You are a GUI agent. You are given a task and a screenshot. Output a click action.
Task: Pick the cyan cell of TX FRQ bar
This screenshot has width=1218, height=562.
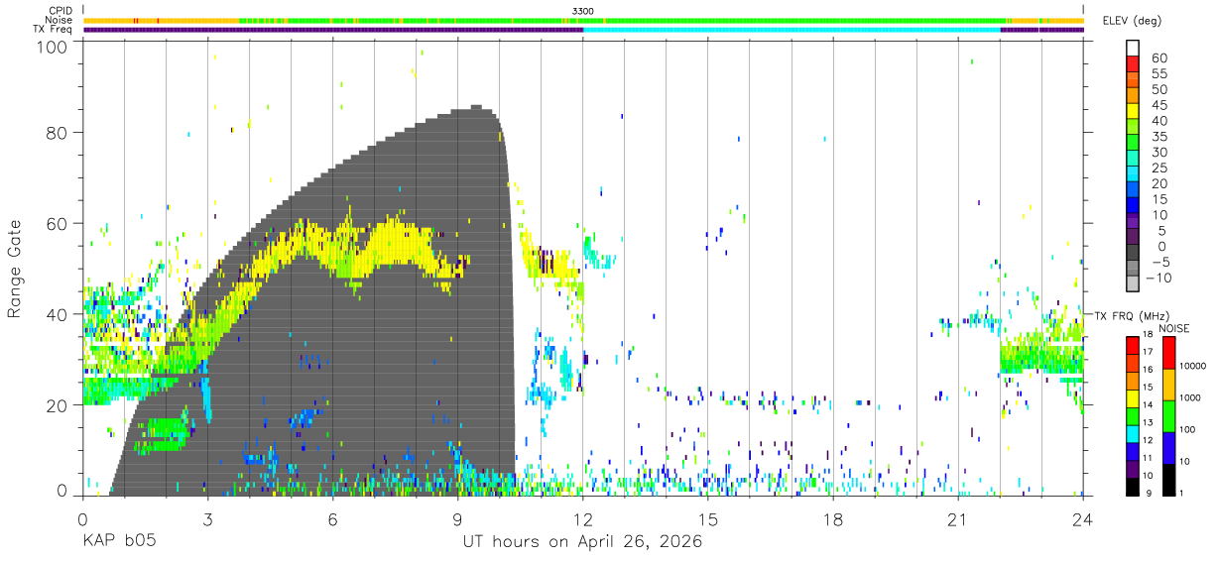[x=1131, y=432]
